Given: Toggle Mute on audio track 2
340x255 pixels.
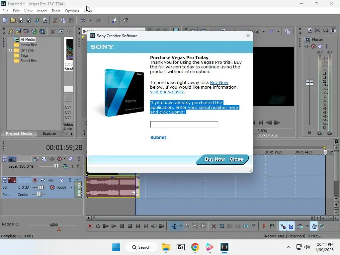Looking at the screenshot, I should pos(62,180).
